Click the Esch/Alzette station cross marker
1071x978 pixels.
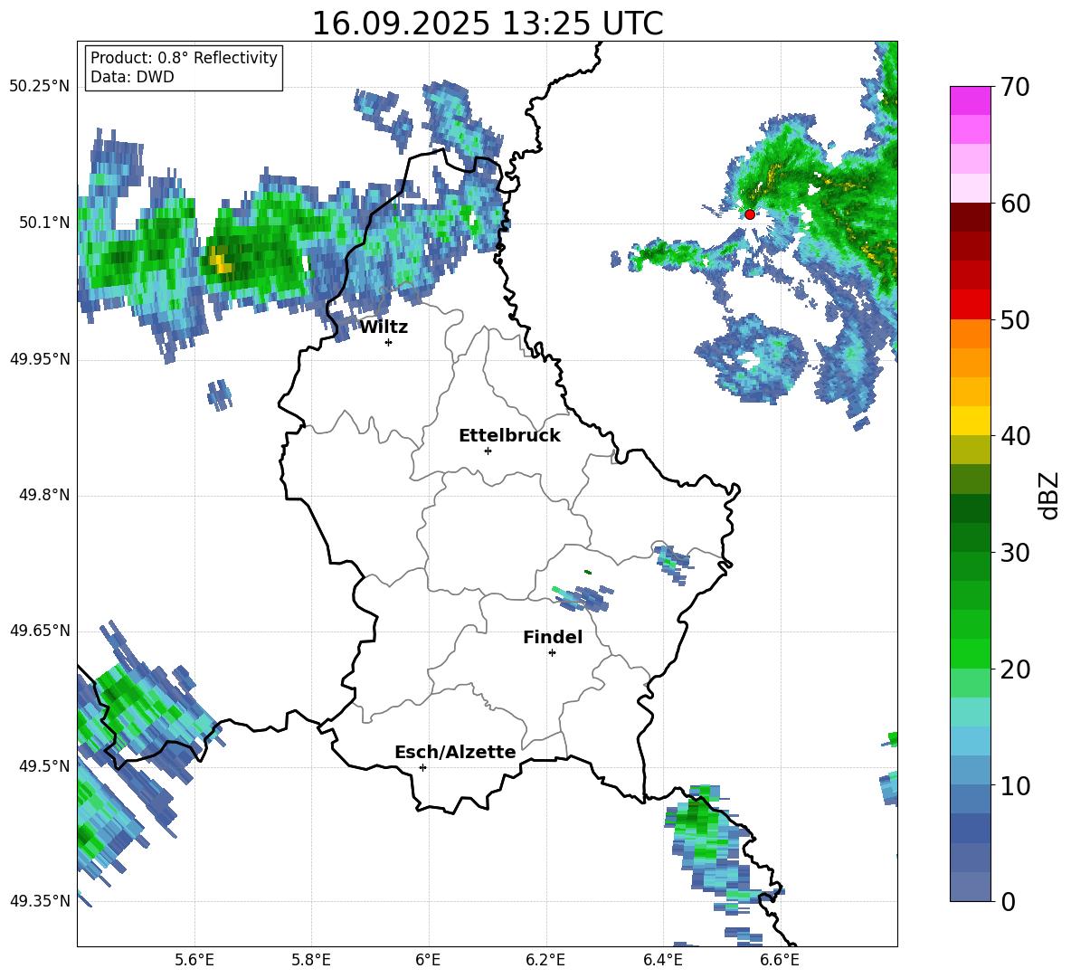422,767
